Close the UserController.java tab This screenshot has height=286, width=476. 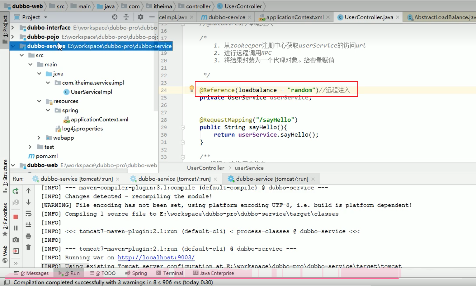[x=398, y=17]
